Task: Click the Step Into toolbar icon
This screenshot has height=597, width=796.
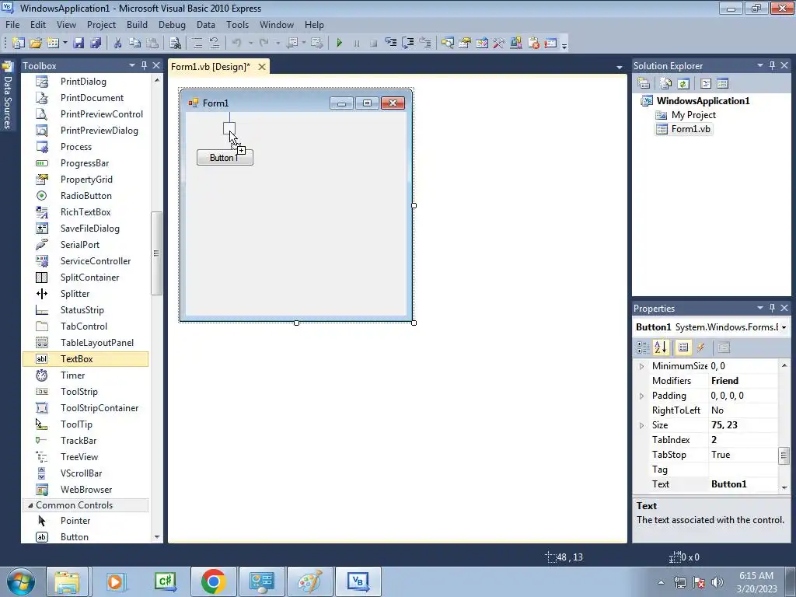Action: [x=390, y=44]
